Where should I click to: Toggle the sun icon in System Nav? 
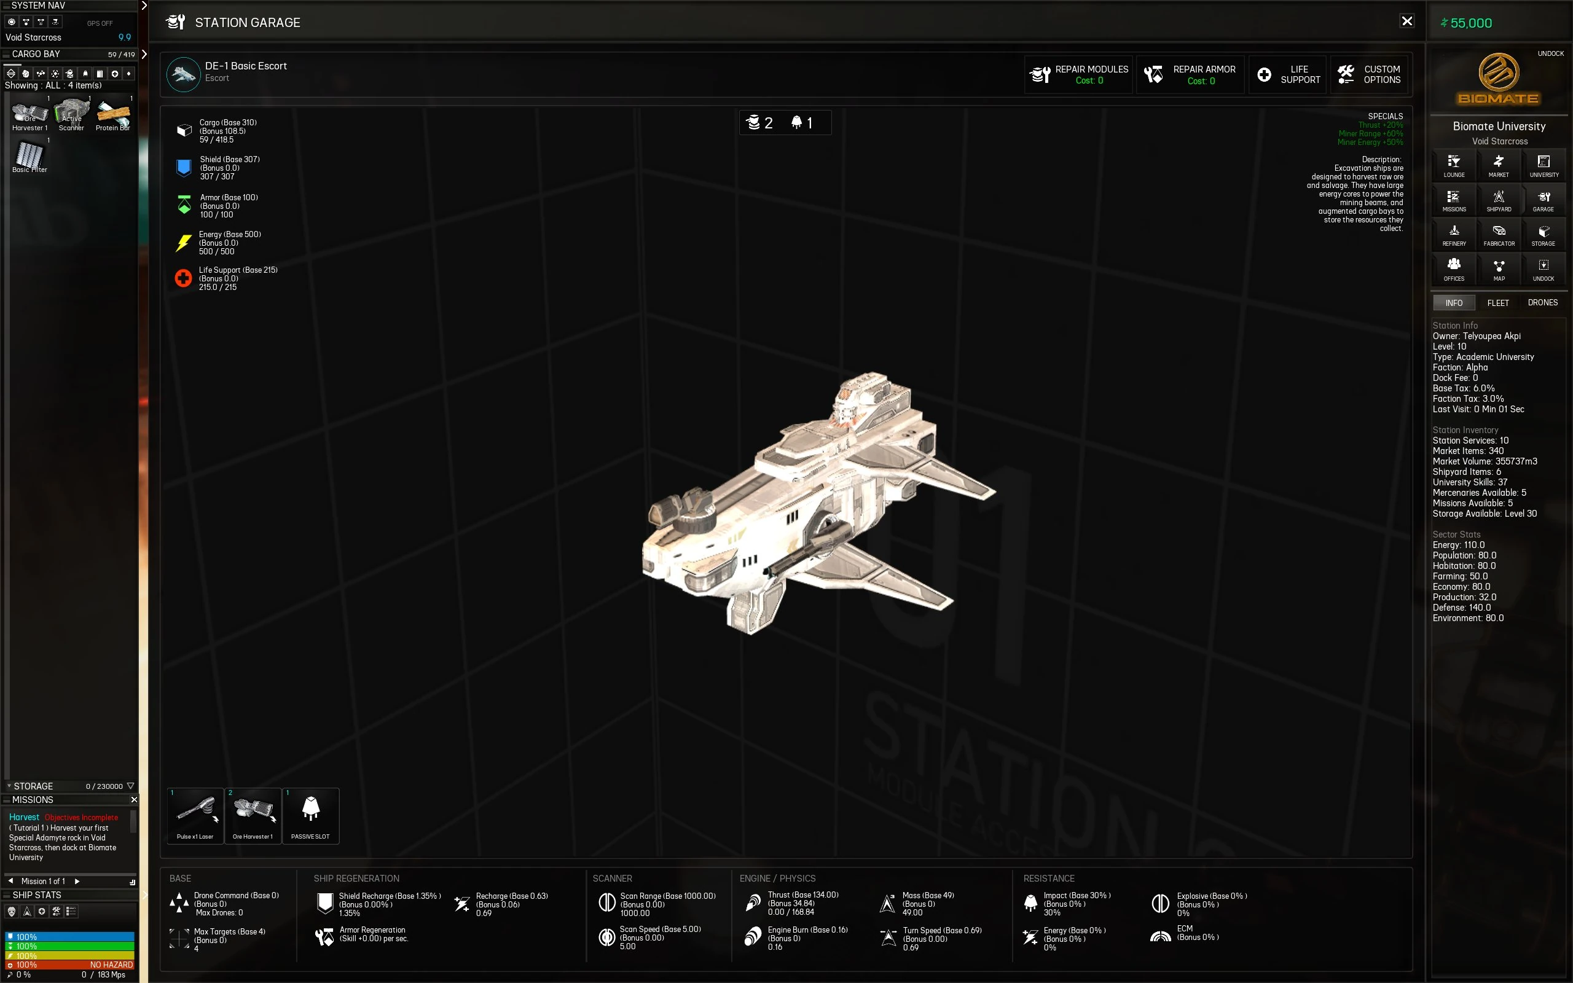[x=11, y=22]
